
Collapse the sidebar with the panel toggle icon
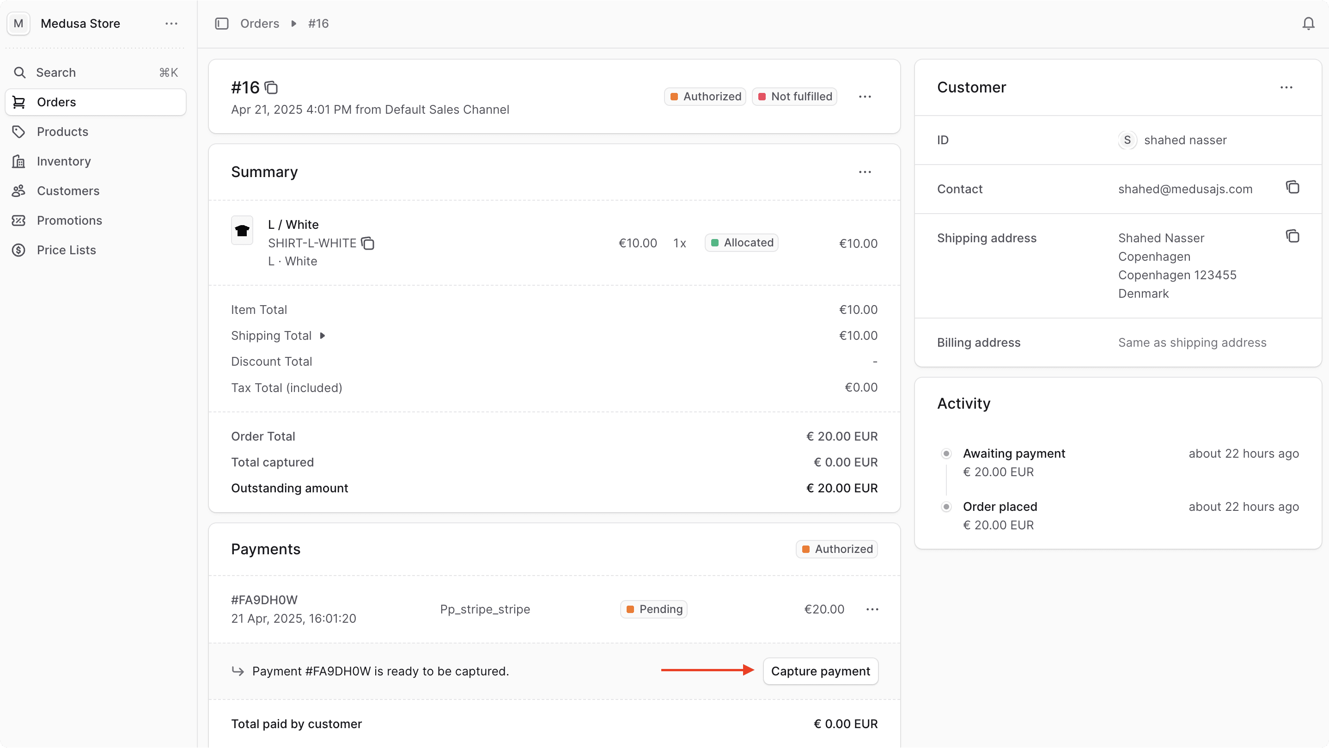tap(222, 23)
